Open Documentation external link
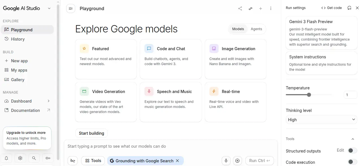 pos(27,110)
